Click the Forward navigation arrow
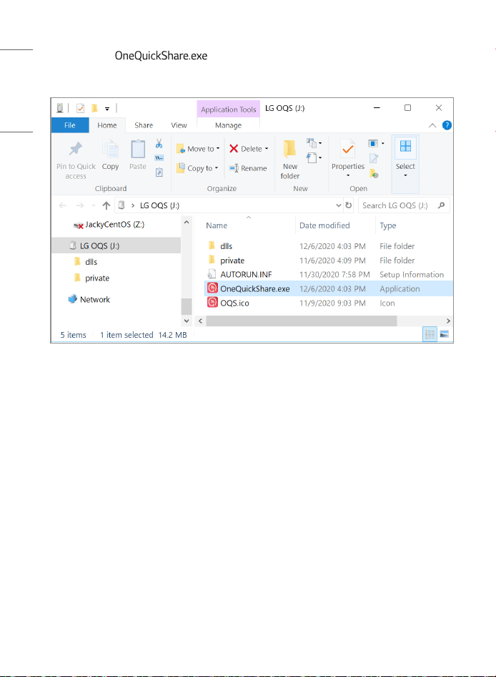The width and height of the screenshot is (496, 677). point(80,205)
